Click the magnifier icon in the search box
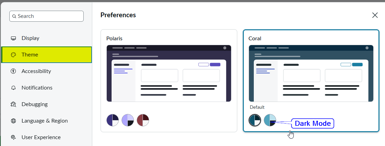The image size is (385, 146). point(14,16)
